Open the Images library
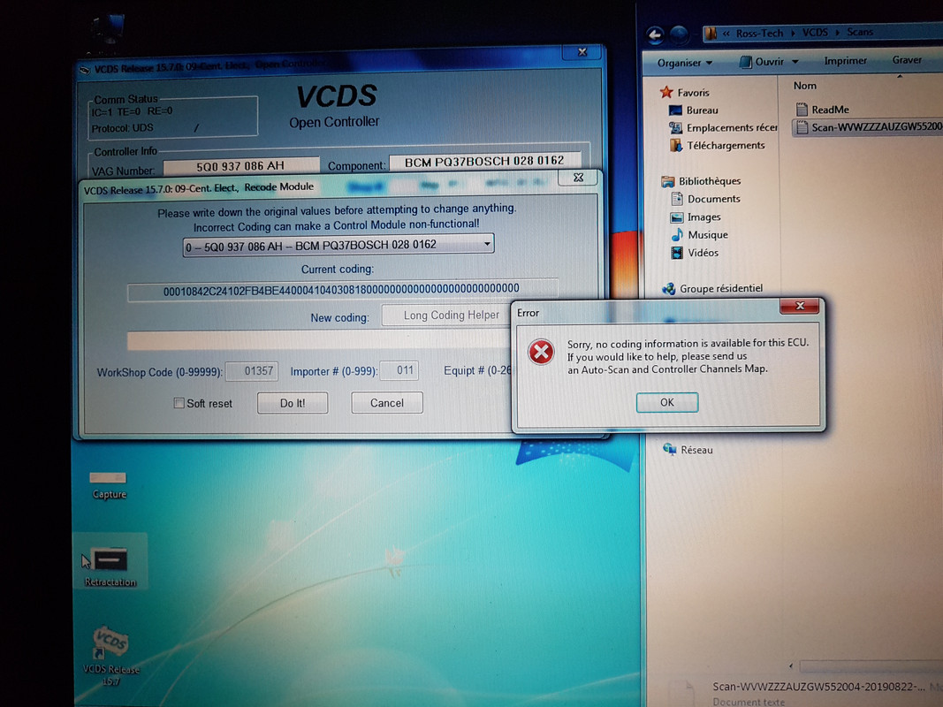 click(x=696, y=217)
